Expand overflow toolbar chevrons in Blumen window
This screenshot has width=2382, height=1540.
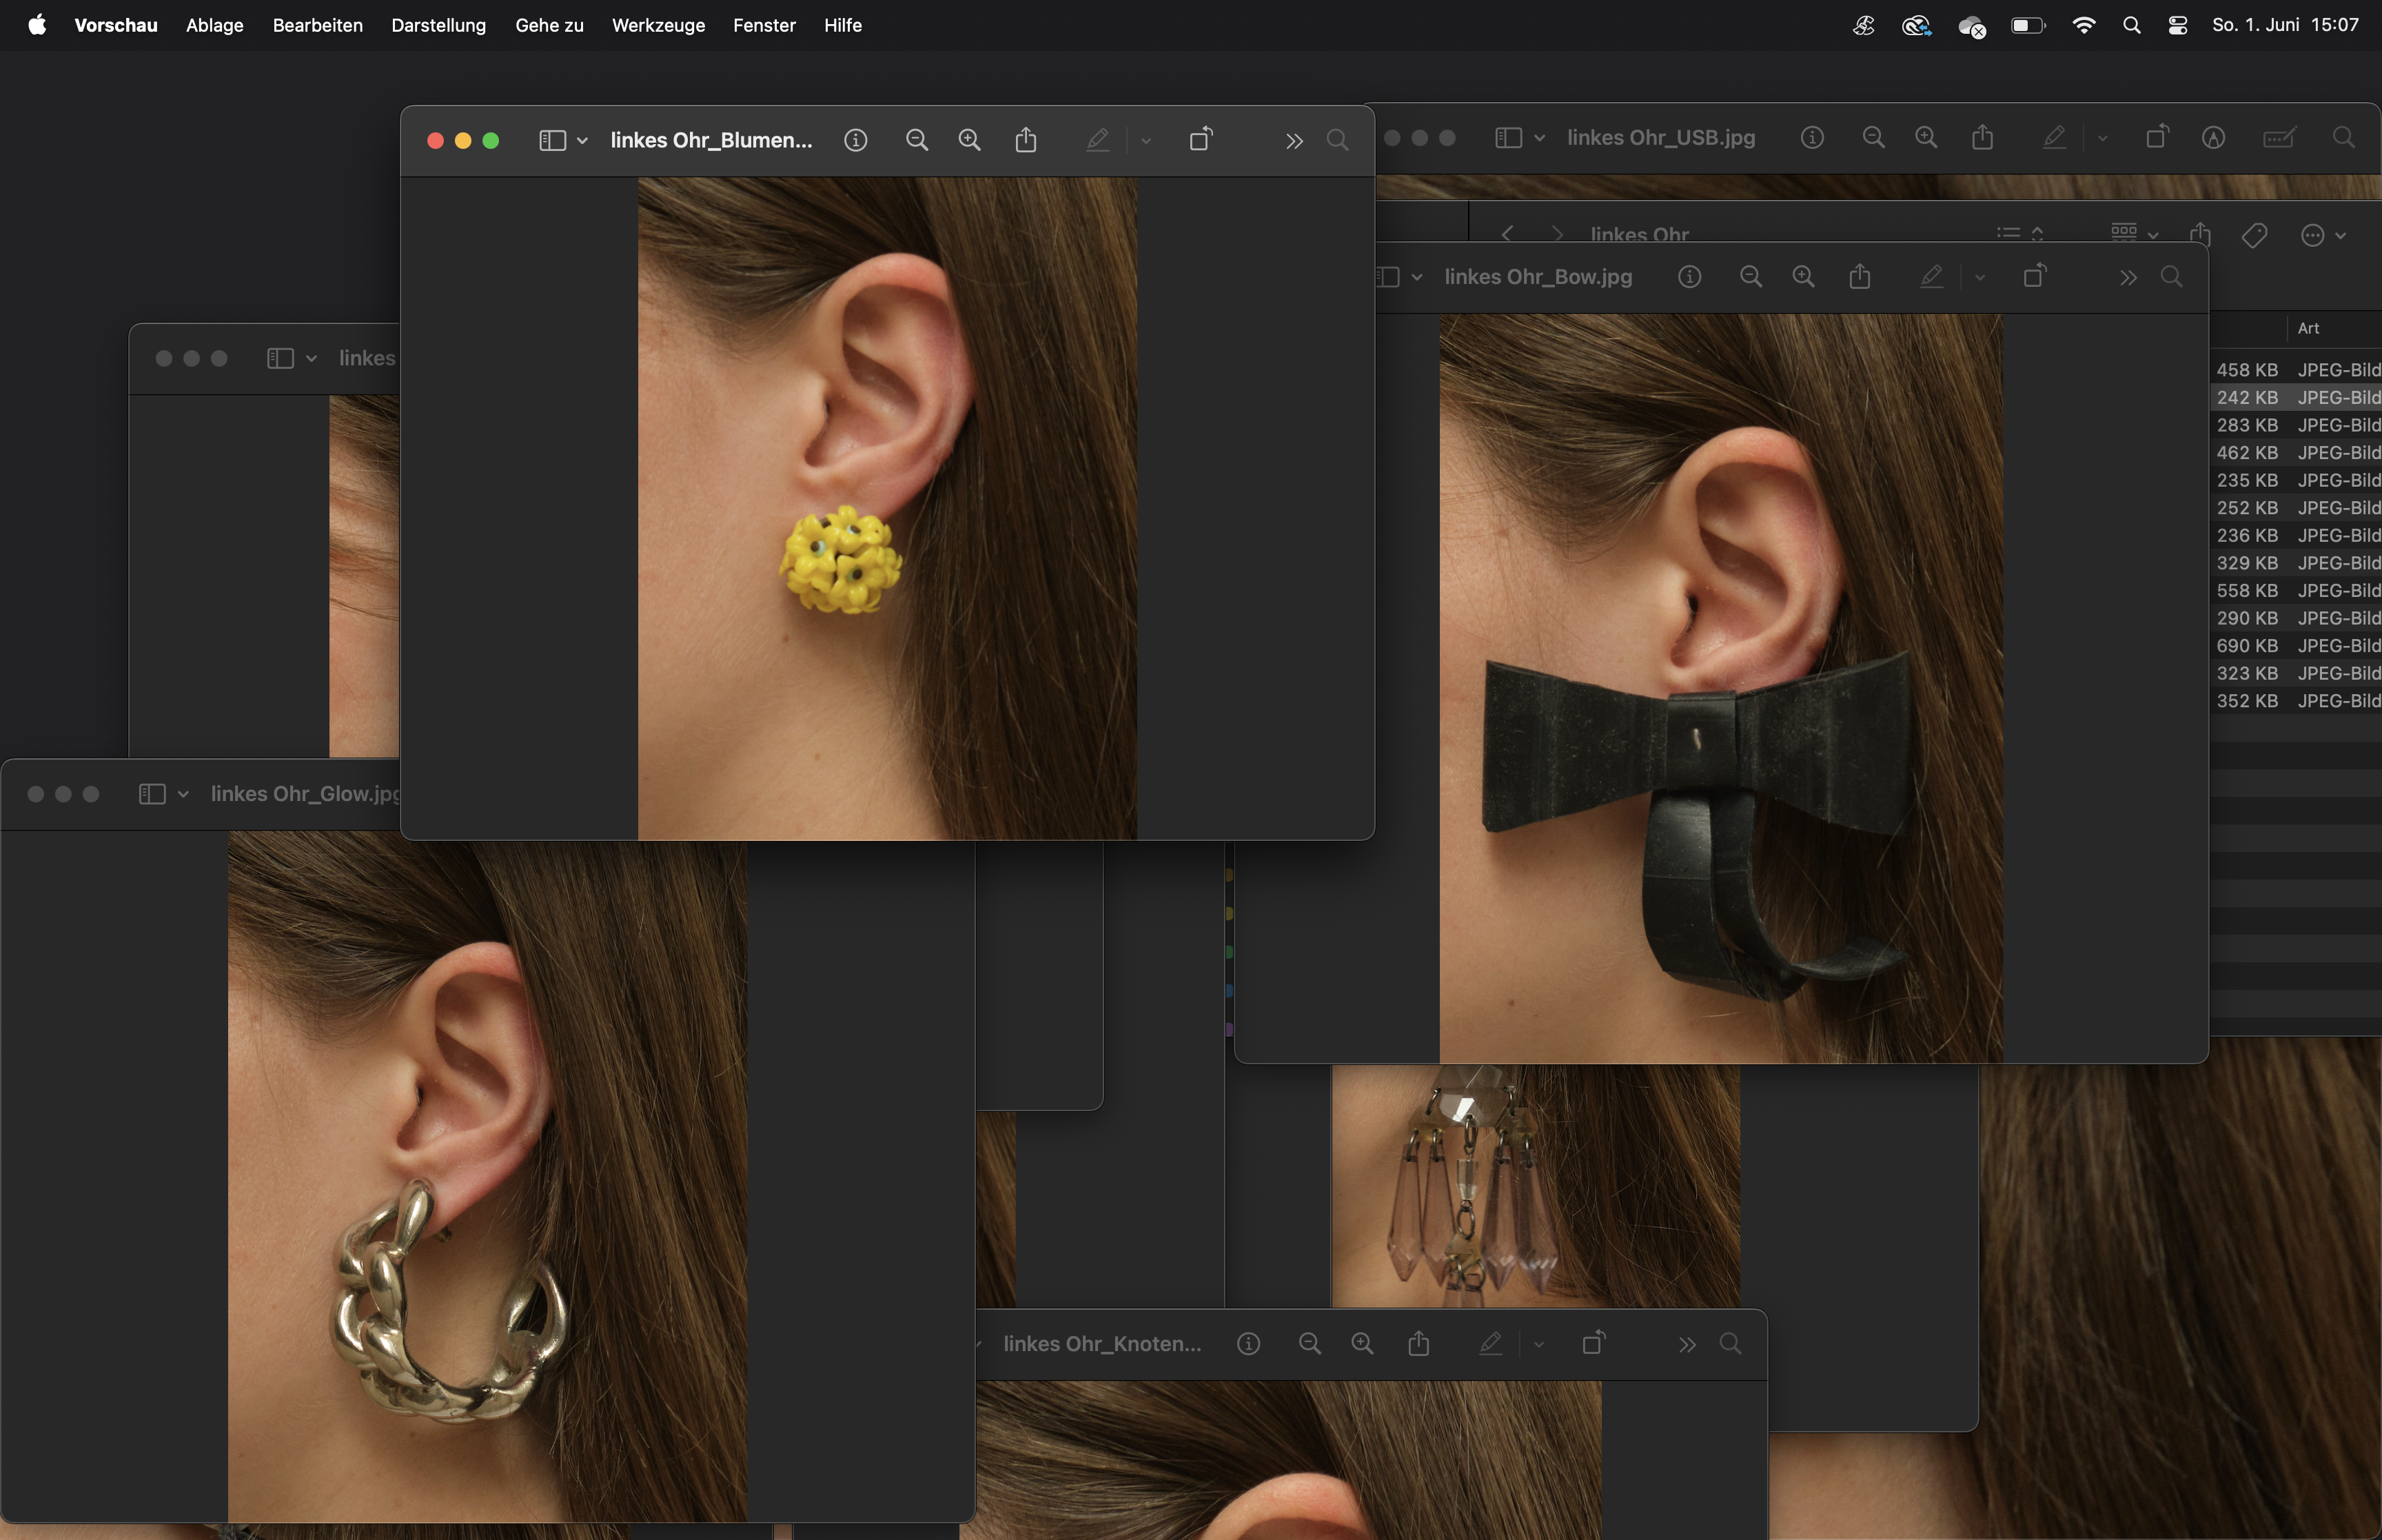pyautogui.click(x=1294, y=141)
